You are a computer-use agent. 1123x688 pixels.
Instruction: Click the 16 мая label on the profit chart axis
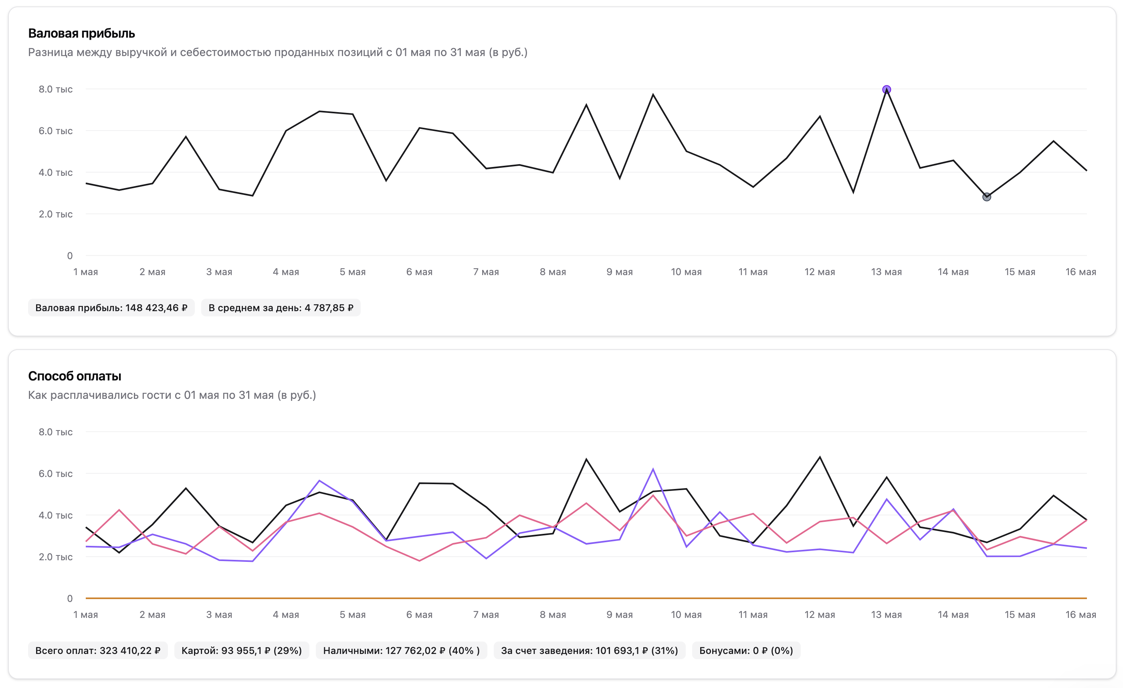pyautogui.click(x=1080, y=272)
